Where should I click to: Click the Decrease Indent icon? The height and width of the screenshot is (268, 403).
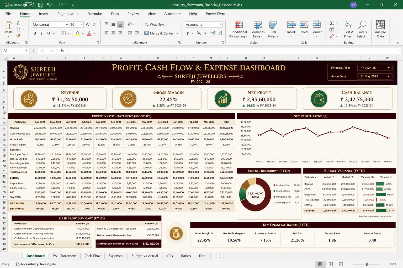pos(130,33)
